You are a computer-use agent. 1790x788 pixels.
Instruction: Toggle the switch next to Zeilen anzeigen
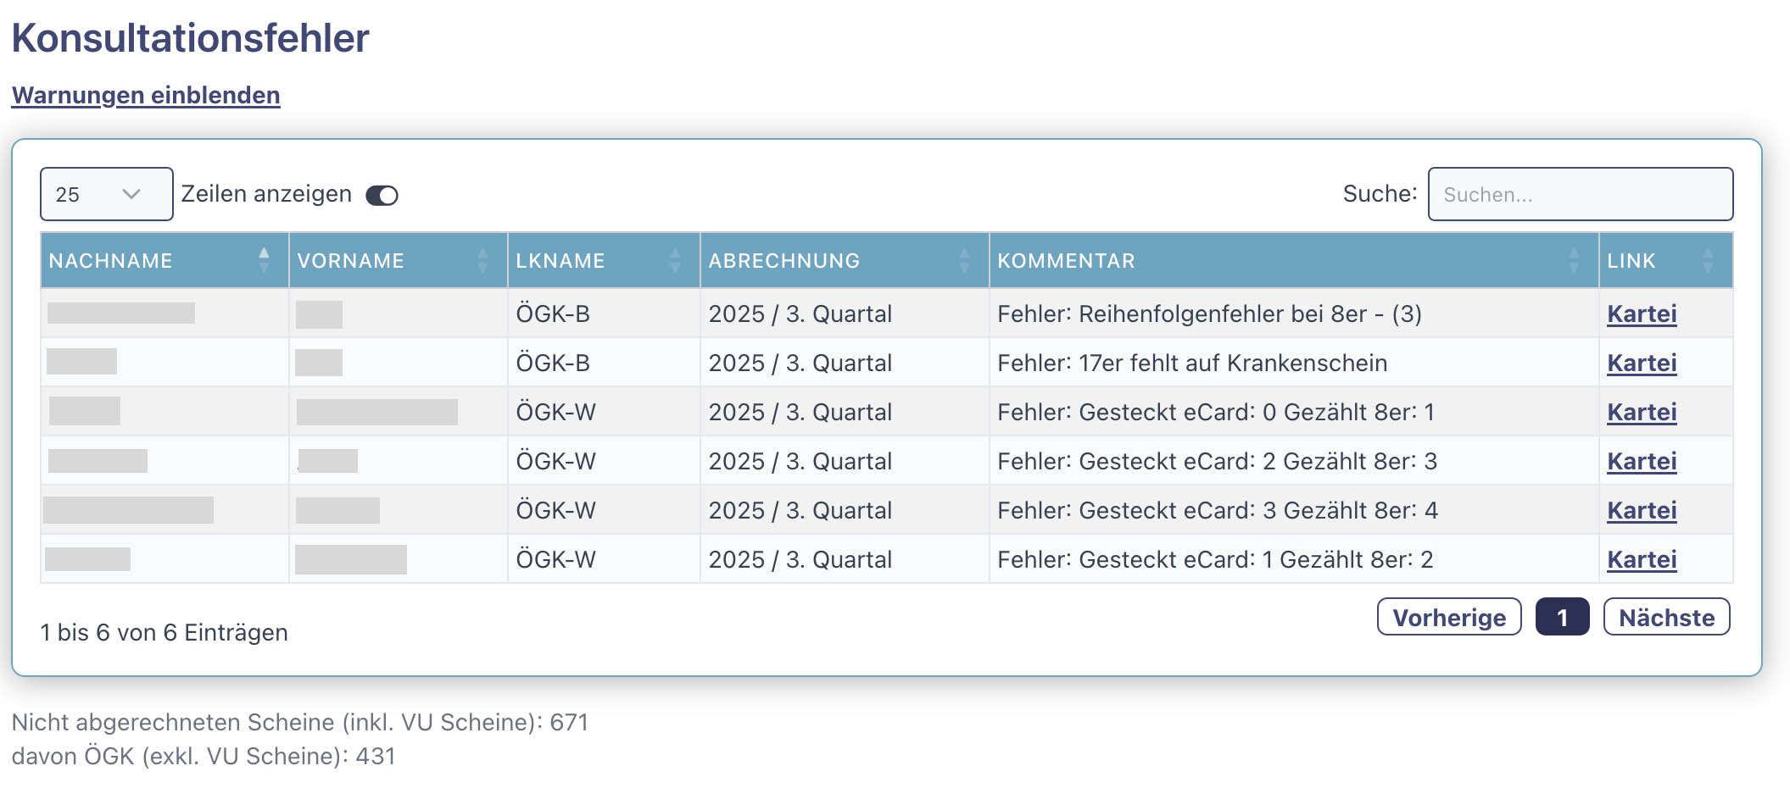pos(382,196)
